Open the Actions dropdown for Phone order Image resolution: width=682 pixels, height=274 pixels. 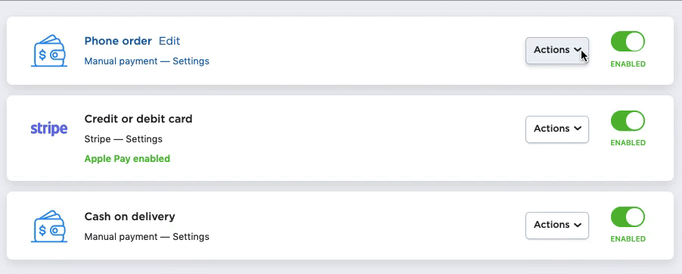(x=557, y=50)
